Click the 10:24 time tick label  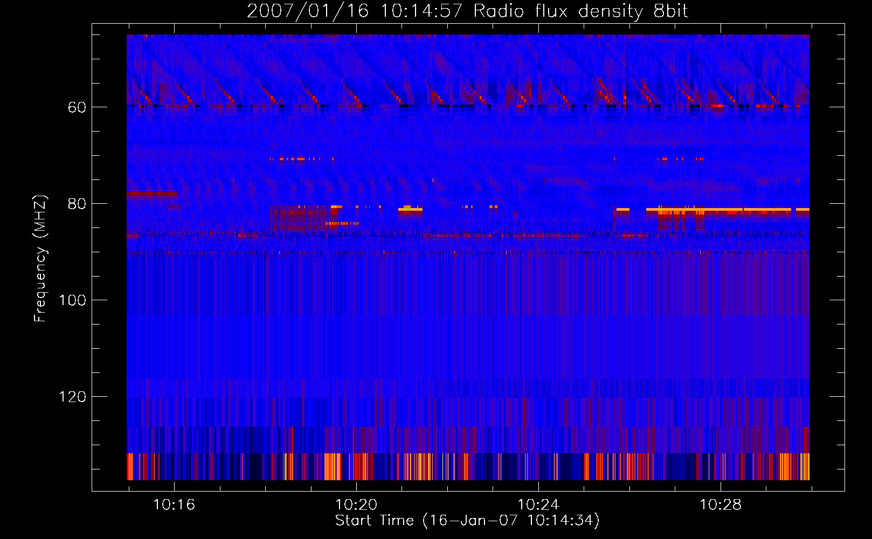pyautogui.click(x=538, y=505)
